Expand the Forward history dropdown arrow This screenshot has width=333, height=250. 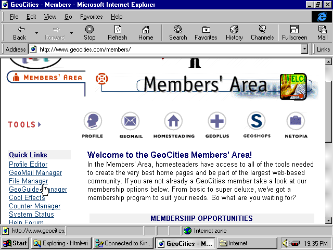click(x=72, y=33)
